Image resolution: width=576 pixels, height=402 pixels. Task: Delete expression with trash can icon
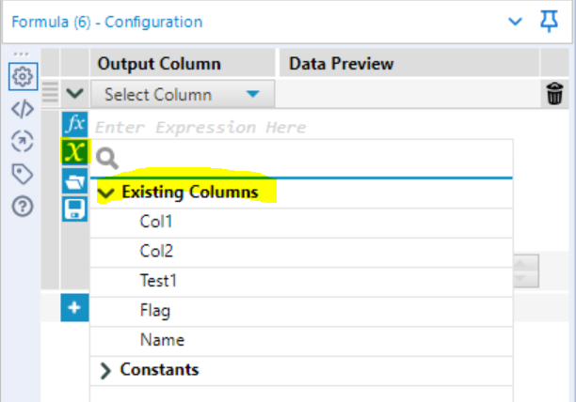[x=555, y=94]
